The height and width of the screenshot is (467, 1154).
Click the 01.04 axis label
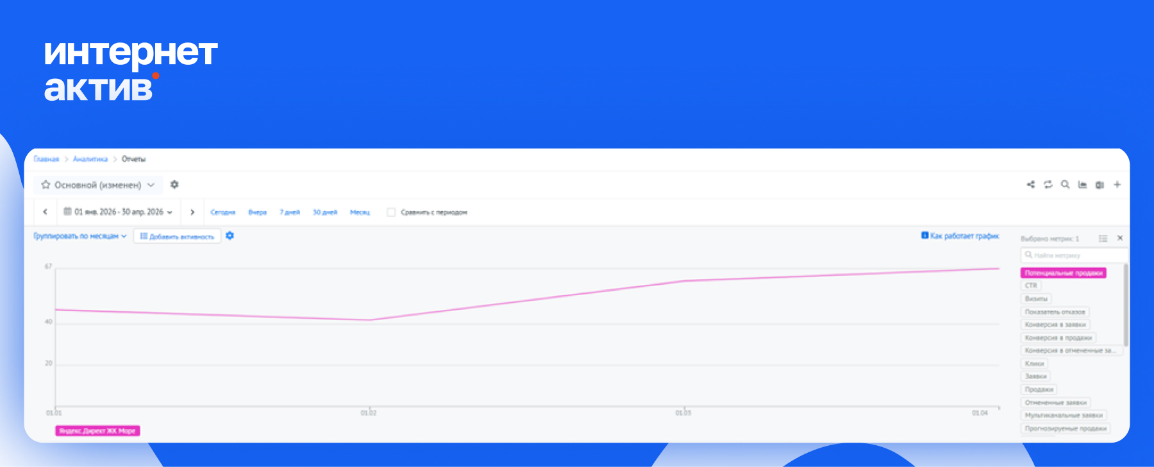pyautogui.click(x=980, y=413)
